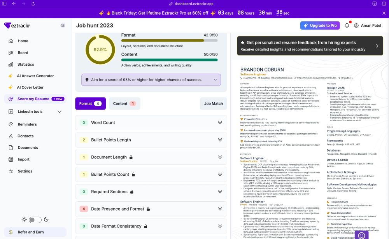Click lock icon on Date Presence
This screenshot has width=389, height=239.
pos(148,209)
